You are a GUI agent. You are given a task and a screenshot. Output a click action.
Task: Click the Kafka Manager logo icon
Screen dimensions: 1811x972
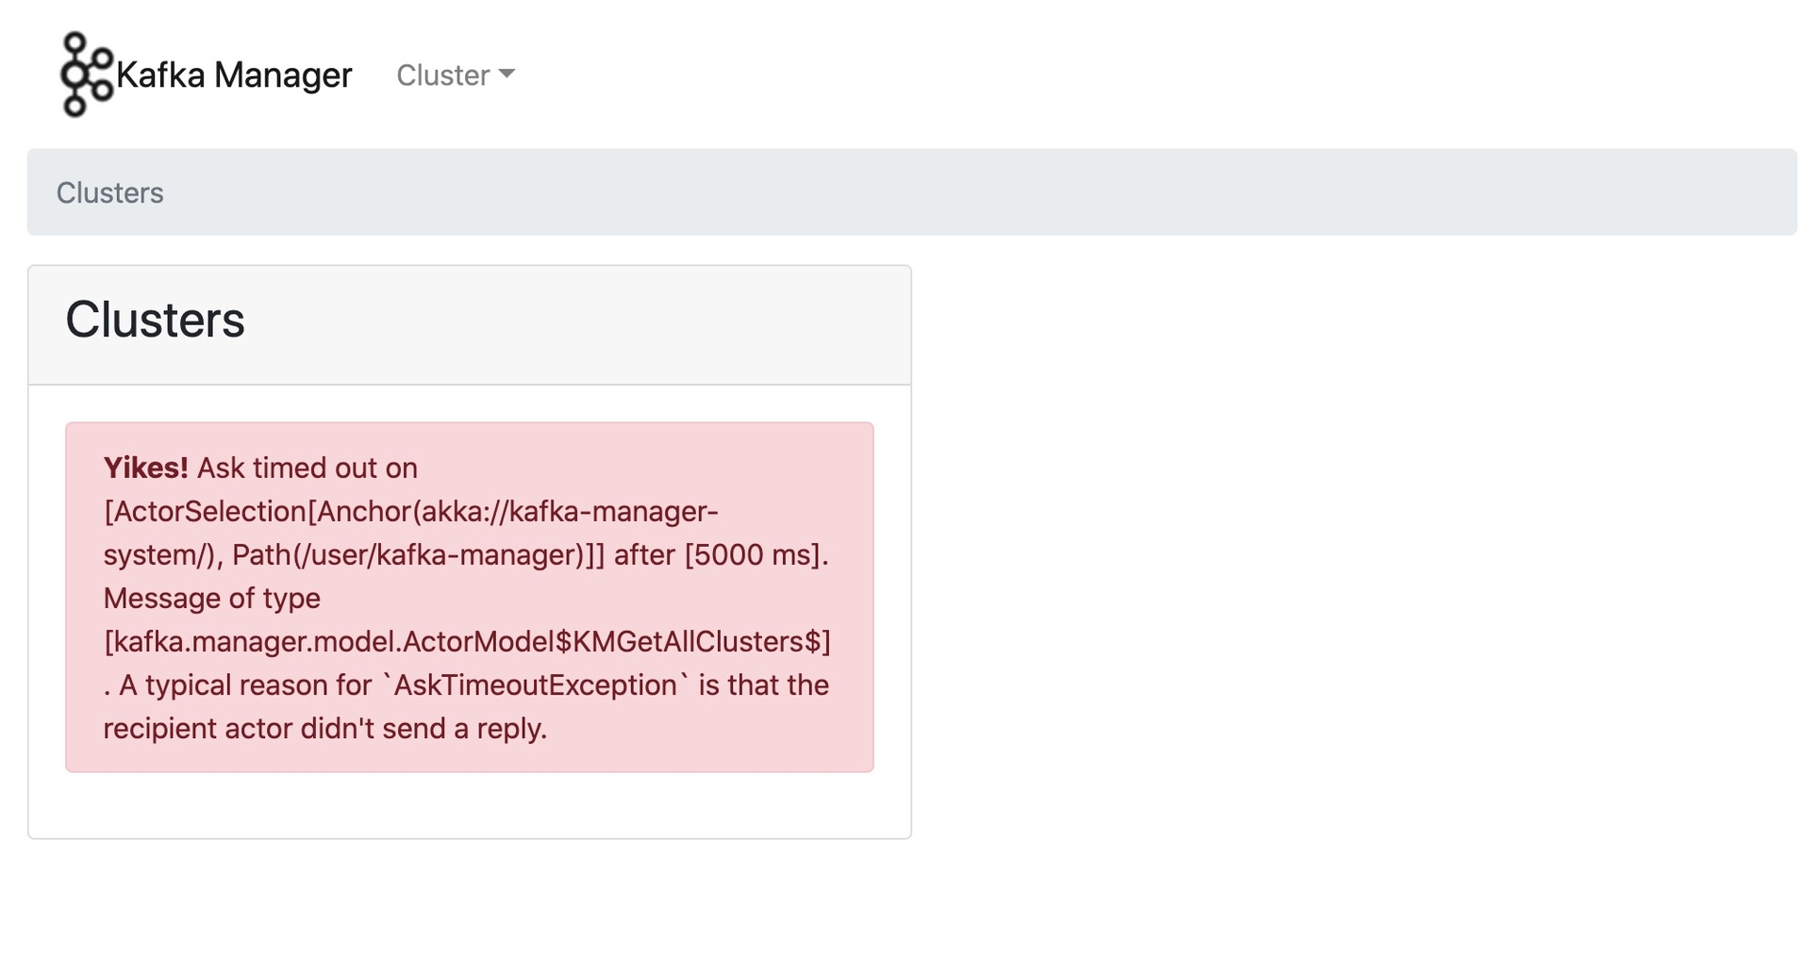coord(86,74)
